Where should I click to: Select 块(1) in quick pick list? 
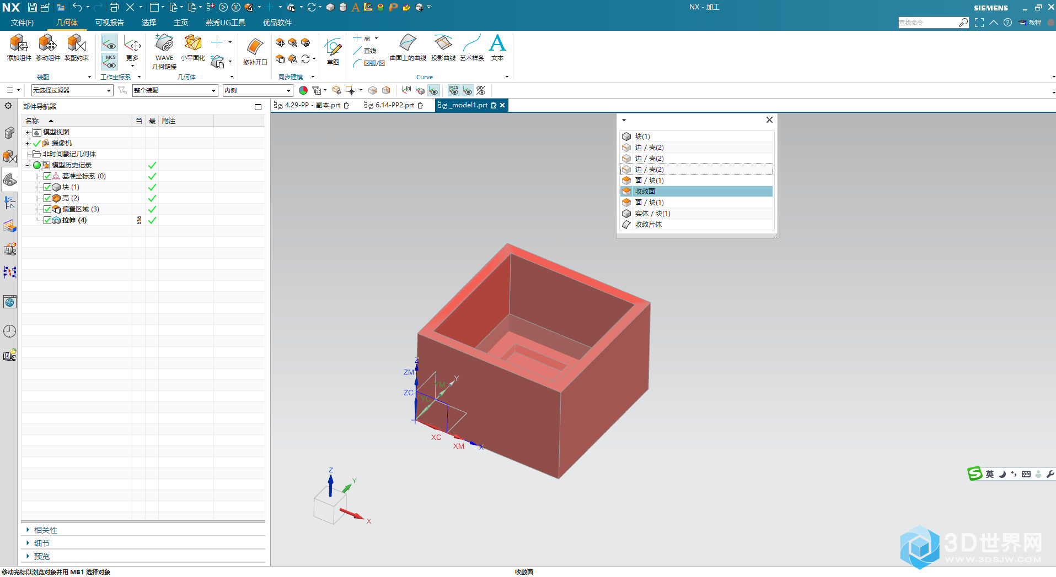(x=696, y=137)
